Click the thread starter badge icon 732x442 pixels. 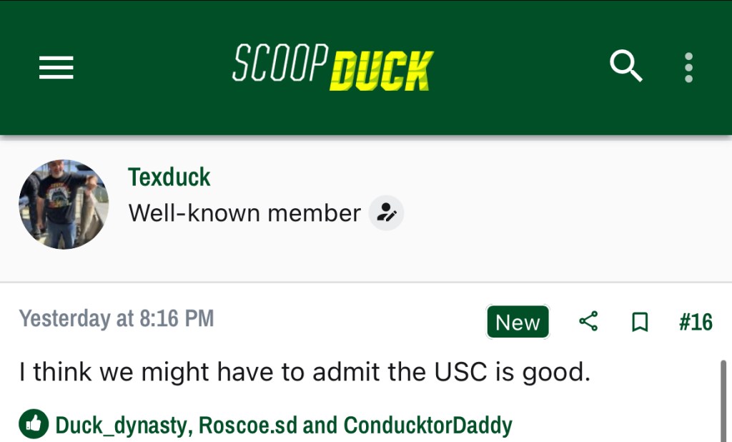(387, 213)
